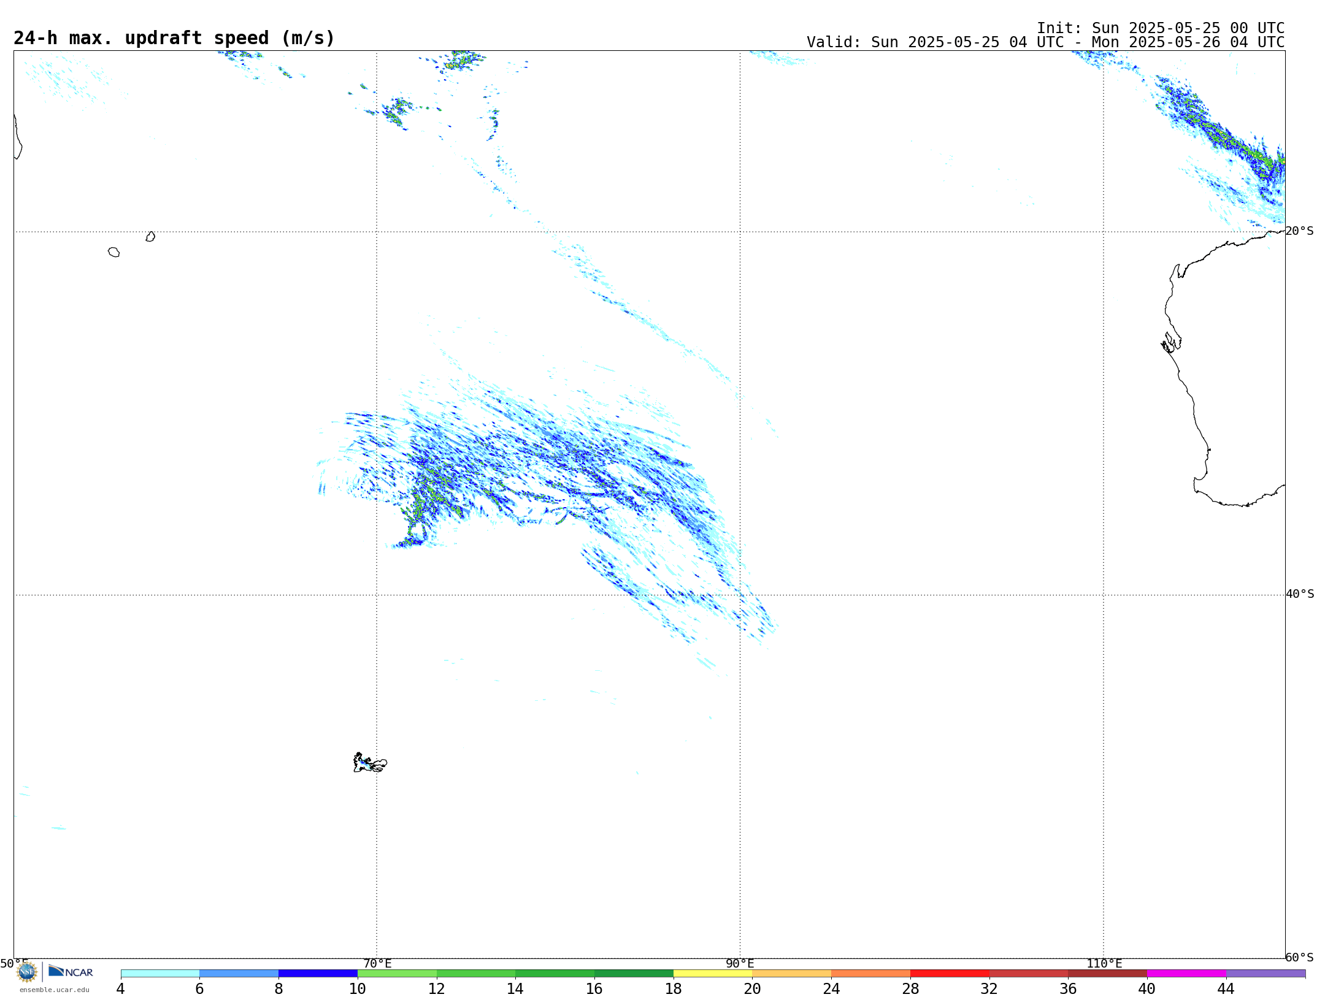Click the 110°E longitude label

click(1104, 963)
